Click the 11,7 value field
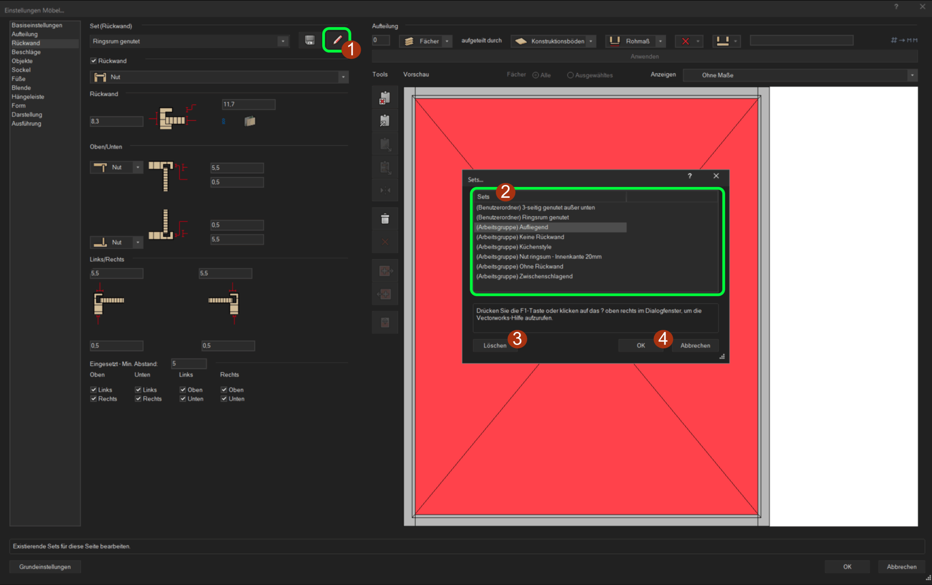932x585 pixels. pyautogui.click(x=249, y=105)
